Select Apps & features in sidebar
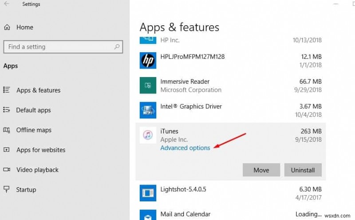This screenshot has width=355, height=220. coord(39,90)
